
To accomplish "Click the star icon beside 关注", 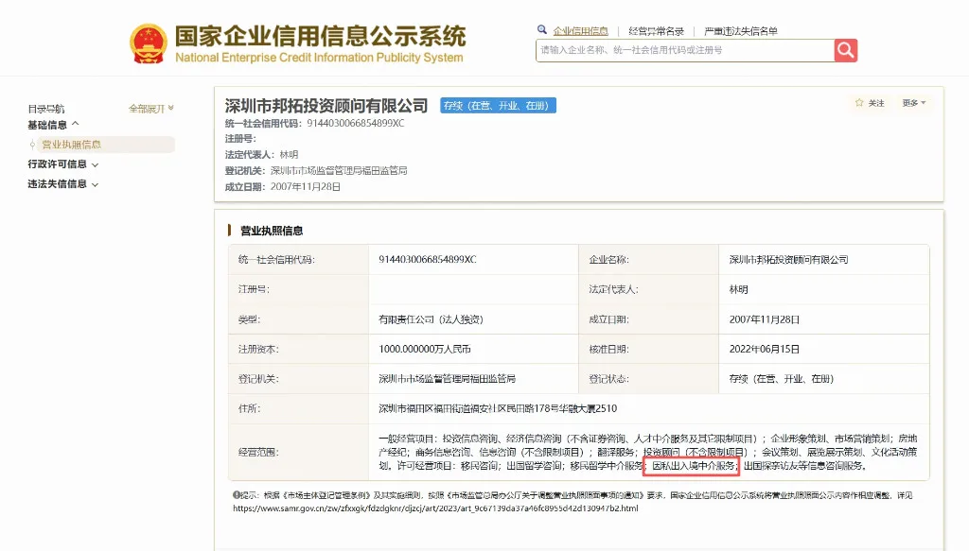I will point(859,102).
